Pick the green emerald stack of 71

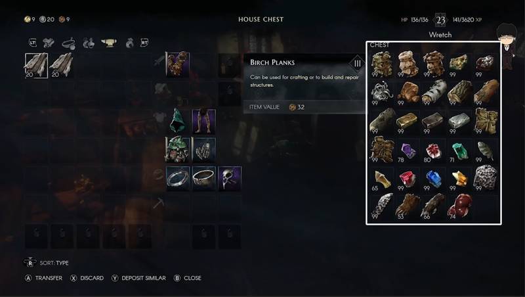click(460, 150)
